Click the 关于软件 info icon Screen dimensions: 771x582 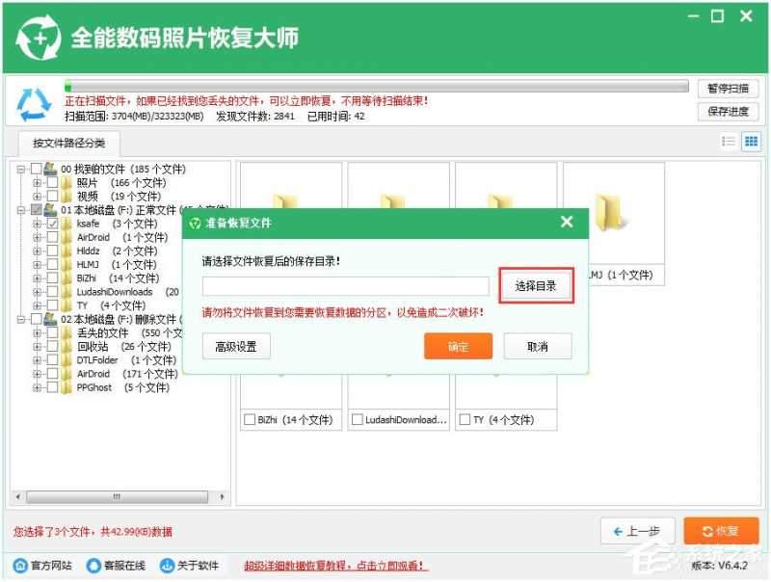point(167,567)
